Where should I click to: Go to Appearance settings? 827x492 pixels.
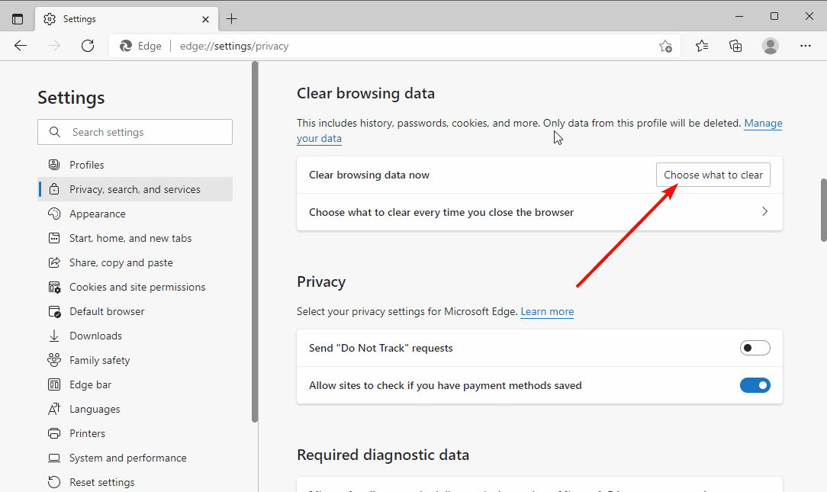[x=135, y=214]
